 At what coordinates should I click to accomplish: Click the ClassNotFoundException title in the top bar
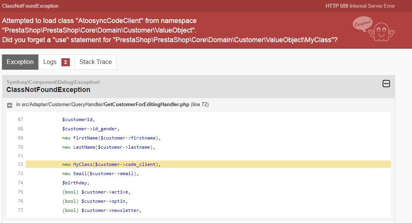30,6
